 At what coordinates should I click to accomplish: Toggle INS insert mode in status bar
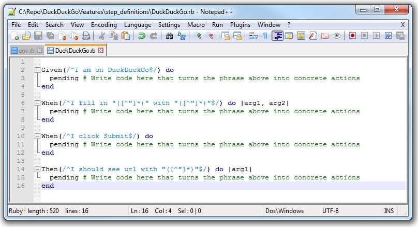(x=389, y=211)
